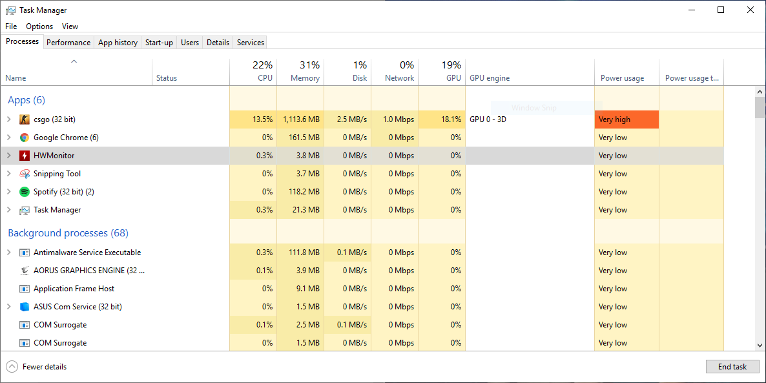Click the 13.5% CPU value
This screenshot has width=766, height=383.
tap(262, 119)
